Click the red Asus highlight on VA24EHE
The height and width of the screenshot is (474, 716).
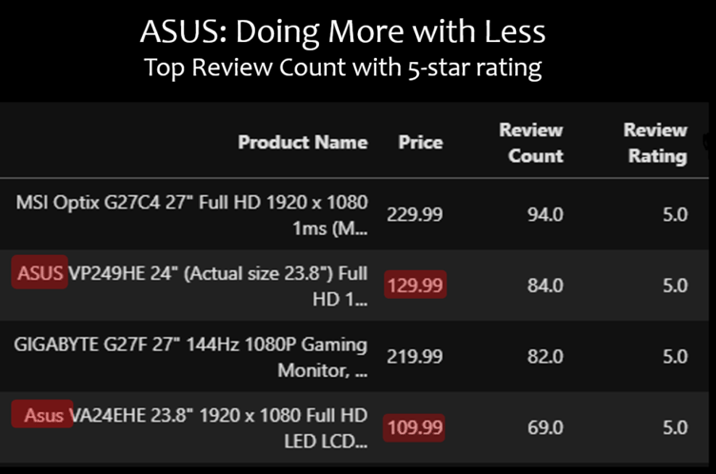[44, 416]
